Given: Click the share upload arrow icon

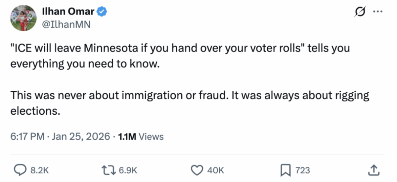Looking at the screenshot, I should coord(373,170).
